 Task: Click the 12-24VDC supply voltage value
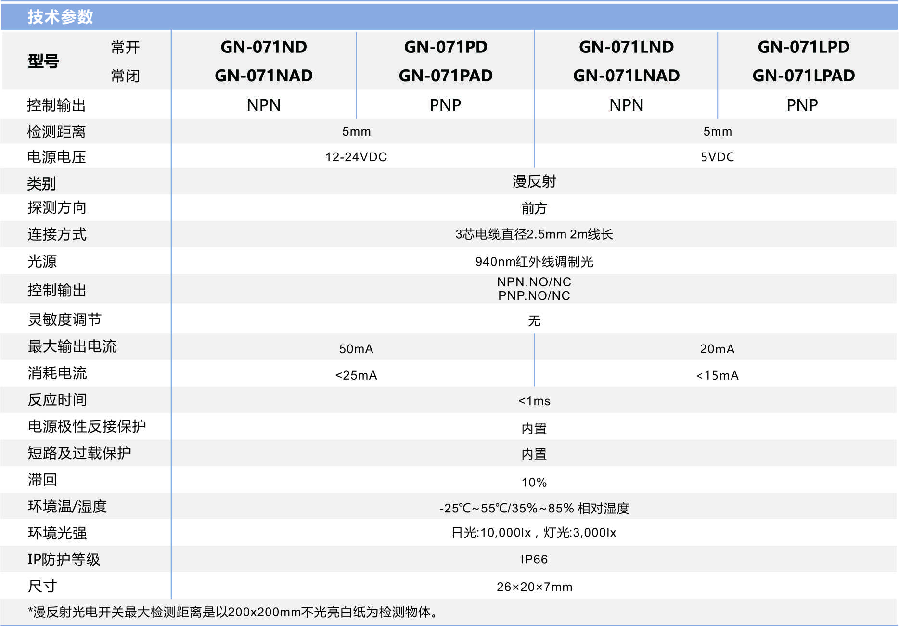356,157
